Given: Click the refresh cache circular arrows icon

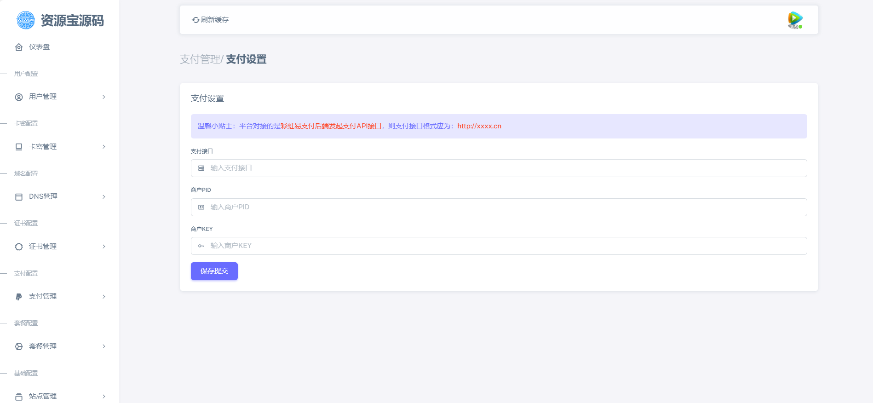Looking at the screenshot, I should tap(195, 20).
